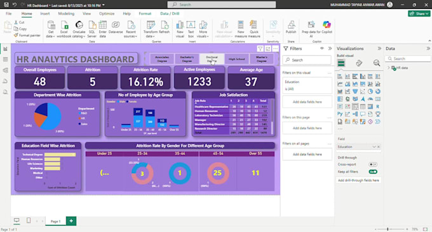The height and width of the screenshot is (232, 432).
Task: Select the Associates Degree slicer button
Action: pos(162,59)
